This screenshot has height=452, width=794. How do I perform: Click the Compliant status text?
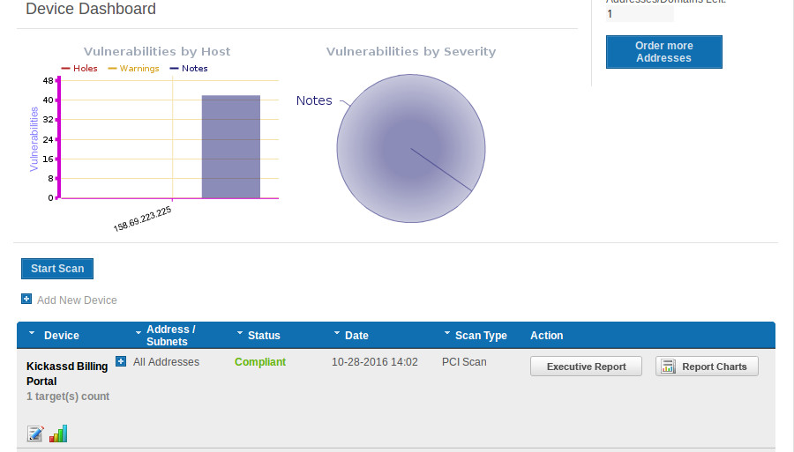(x=260, y=362)
